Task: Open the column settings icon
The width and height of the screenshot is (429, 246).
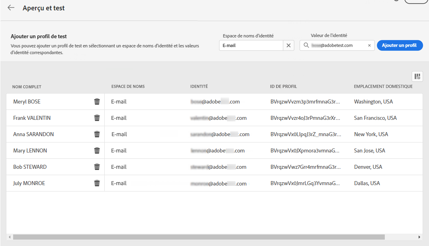Action: pos(417,76)
